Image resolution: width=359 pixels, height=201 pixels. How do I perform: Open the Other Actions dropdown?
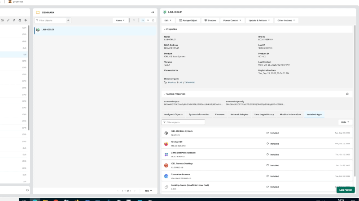click(286, 20)
